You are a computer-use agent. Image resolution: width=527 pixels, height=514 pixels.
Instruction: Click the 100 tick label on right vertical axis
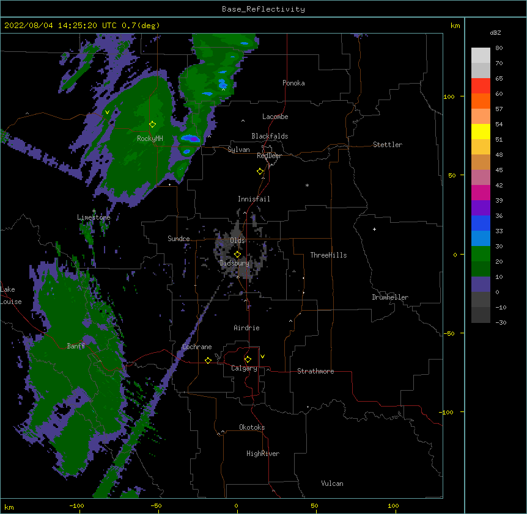[449, 96]
